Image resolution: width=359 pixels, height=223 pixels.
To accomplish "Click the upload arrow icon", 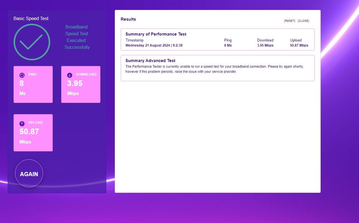I will point(22,124).
